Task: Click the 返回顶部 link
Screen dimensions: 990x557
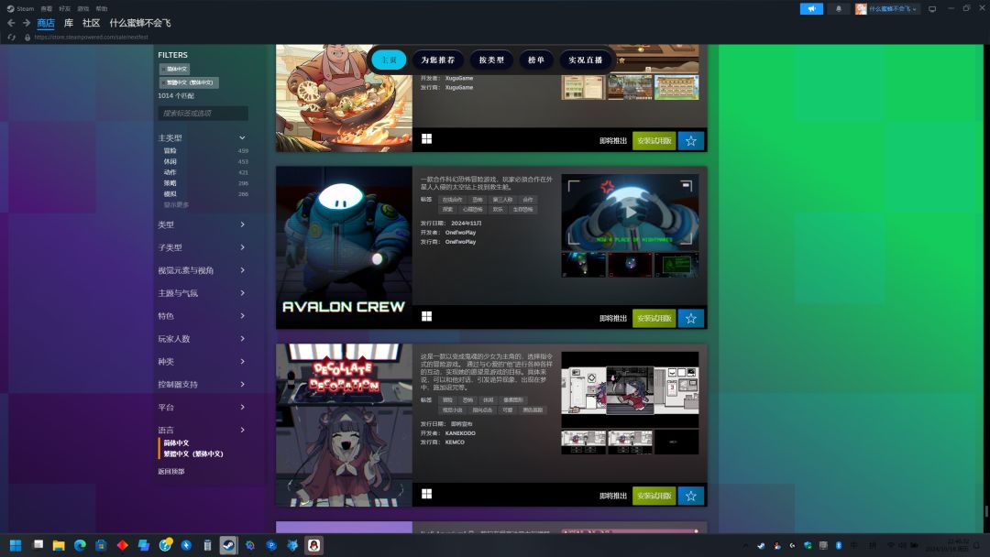Action: [171, 471]
